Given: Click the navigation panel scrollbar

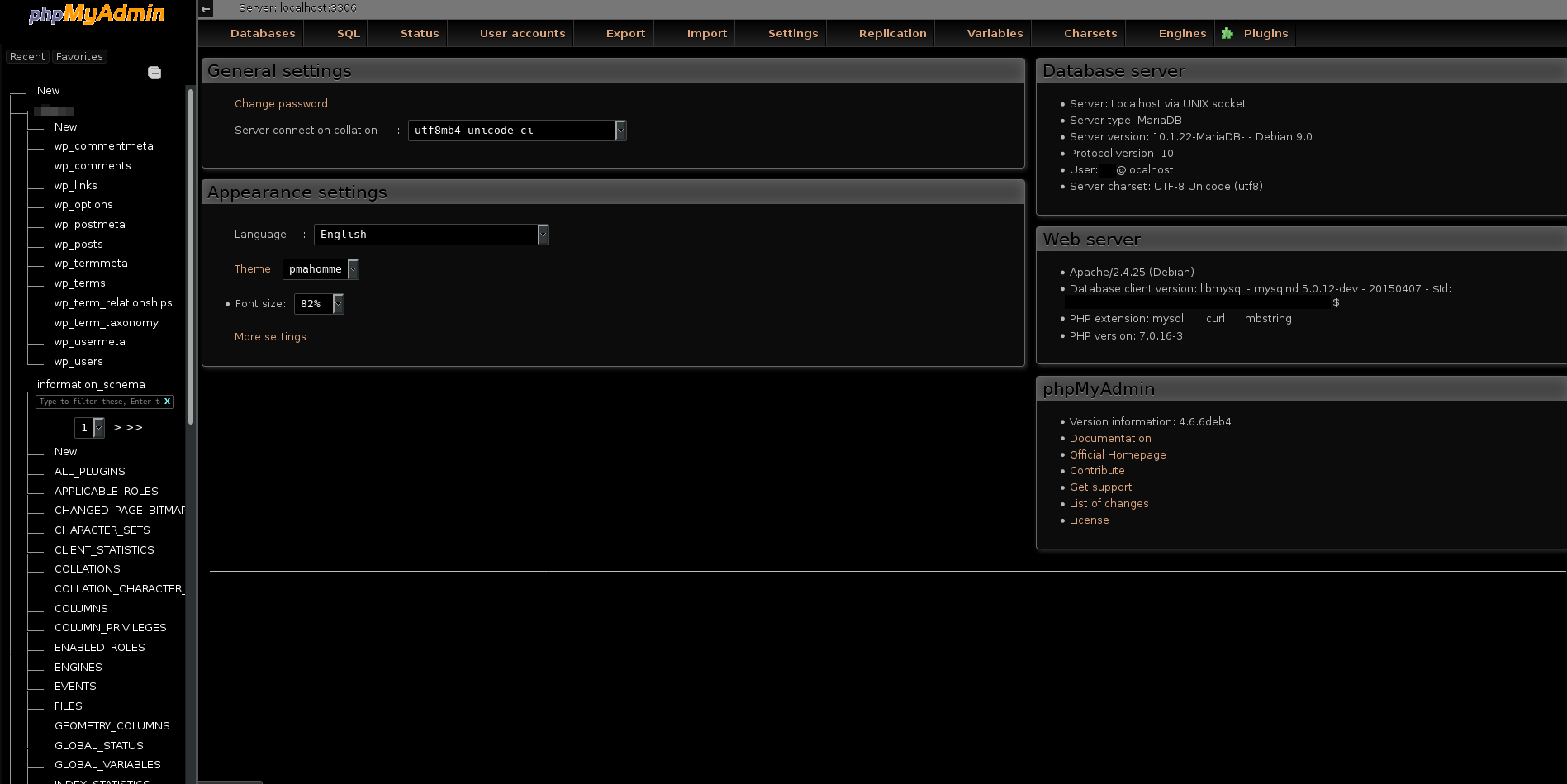Looking at the screenshot, I should [x=191, y=256].
